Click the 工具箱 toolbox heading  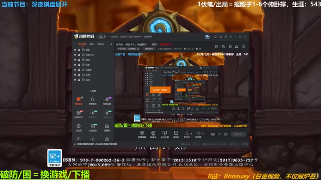pos(93,91)
